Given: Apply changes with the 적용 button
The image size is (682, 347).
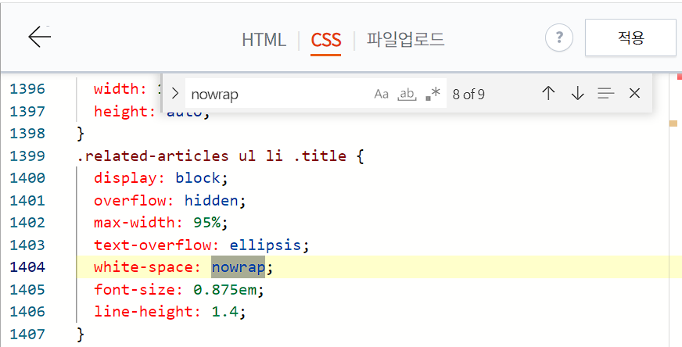Looking at the screenshot, I should [630, 38].
